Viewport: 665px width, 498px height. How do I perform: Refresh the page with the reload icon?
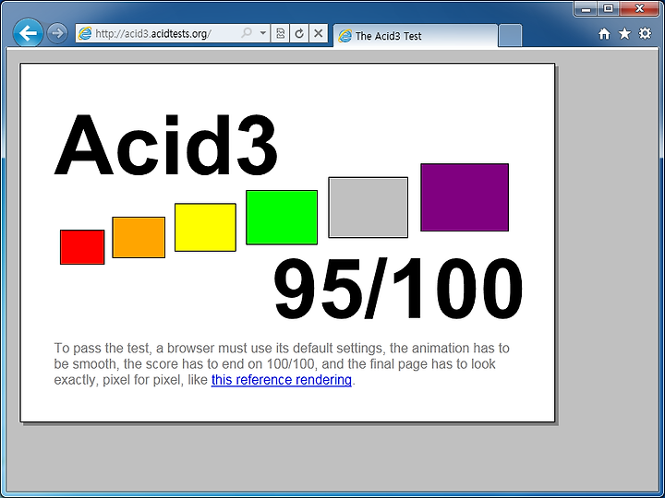click(299, 33)
